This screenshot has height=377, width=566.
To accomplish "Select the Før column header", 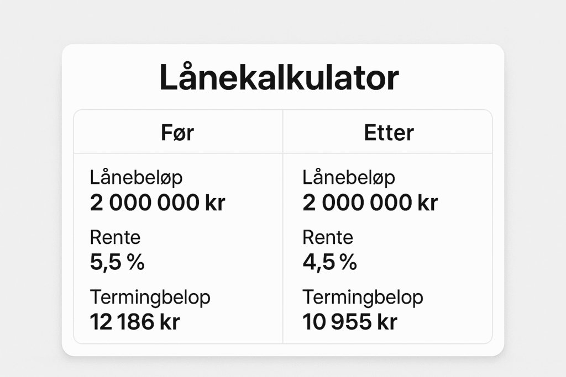I will [x=178, y=132].
